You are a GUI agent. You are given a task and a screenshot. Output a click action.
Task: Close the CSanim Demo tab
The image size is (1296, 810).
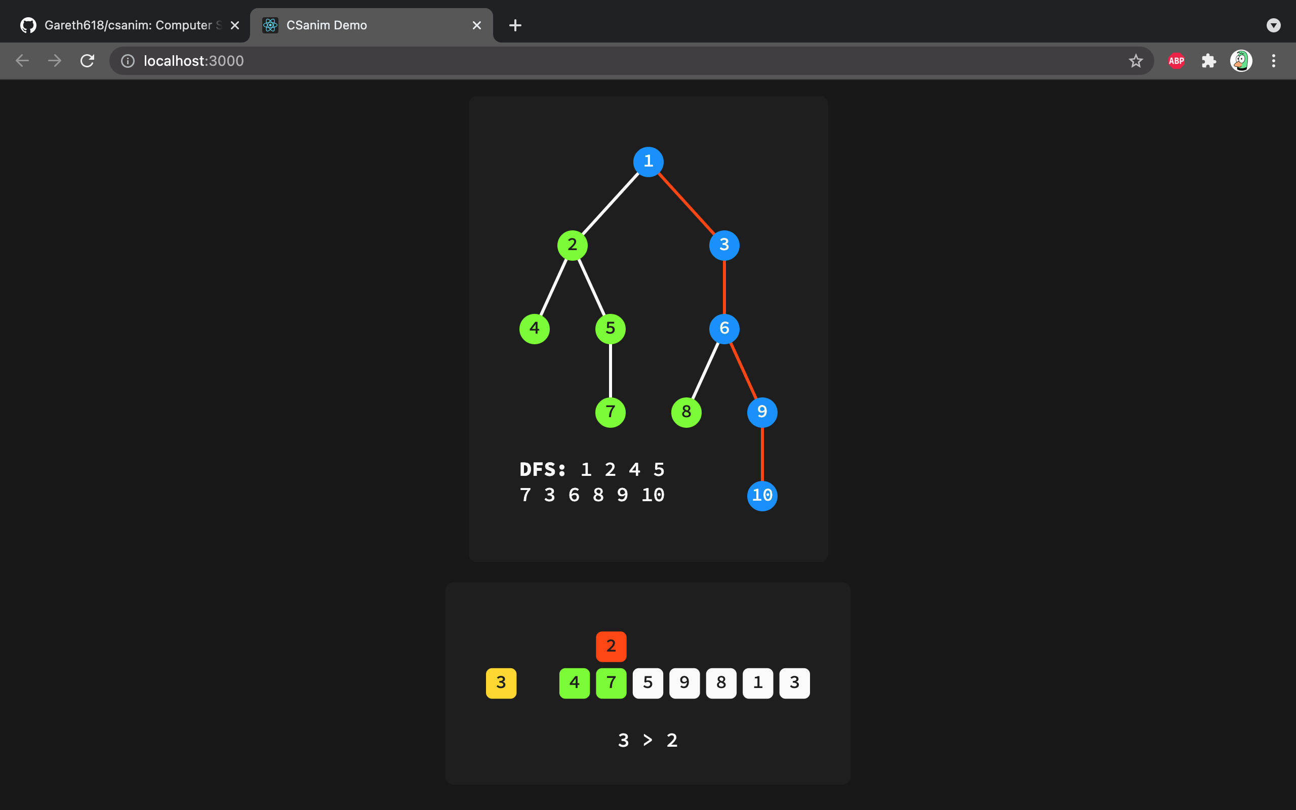pos(476,25)
